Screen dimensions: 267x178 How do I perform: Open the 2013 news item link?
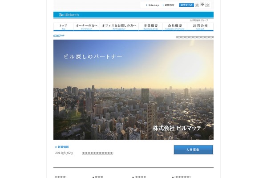[97, 153]
